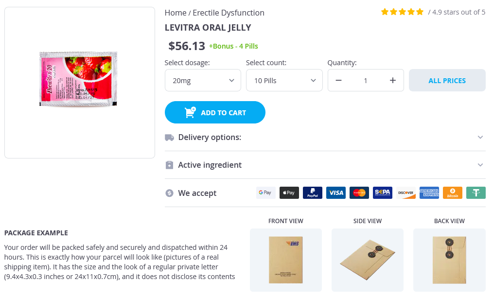Click the PayPal payment icon
The width and height of the screenshot is (493, 298).
pos(313,193)
